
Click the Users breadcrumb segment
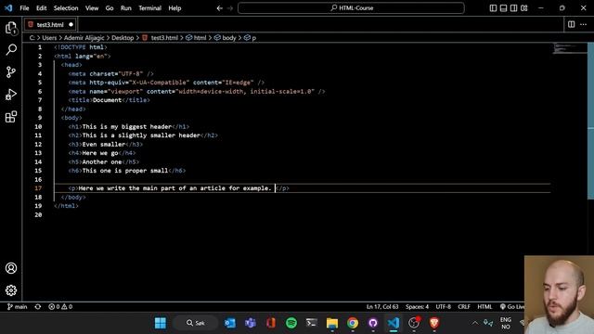click(49, 38)
